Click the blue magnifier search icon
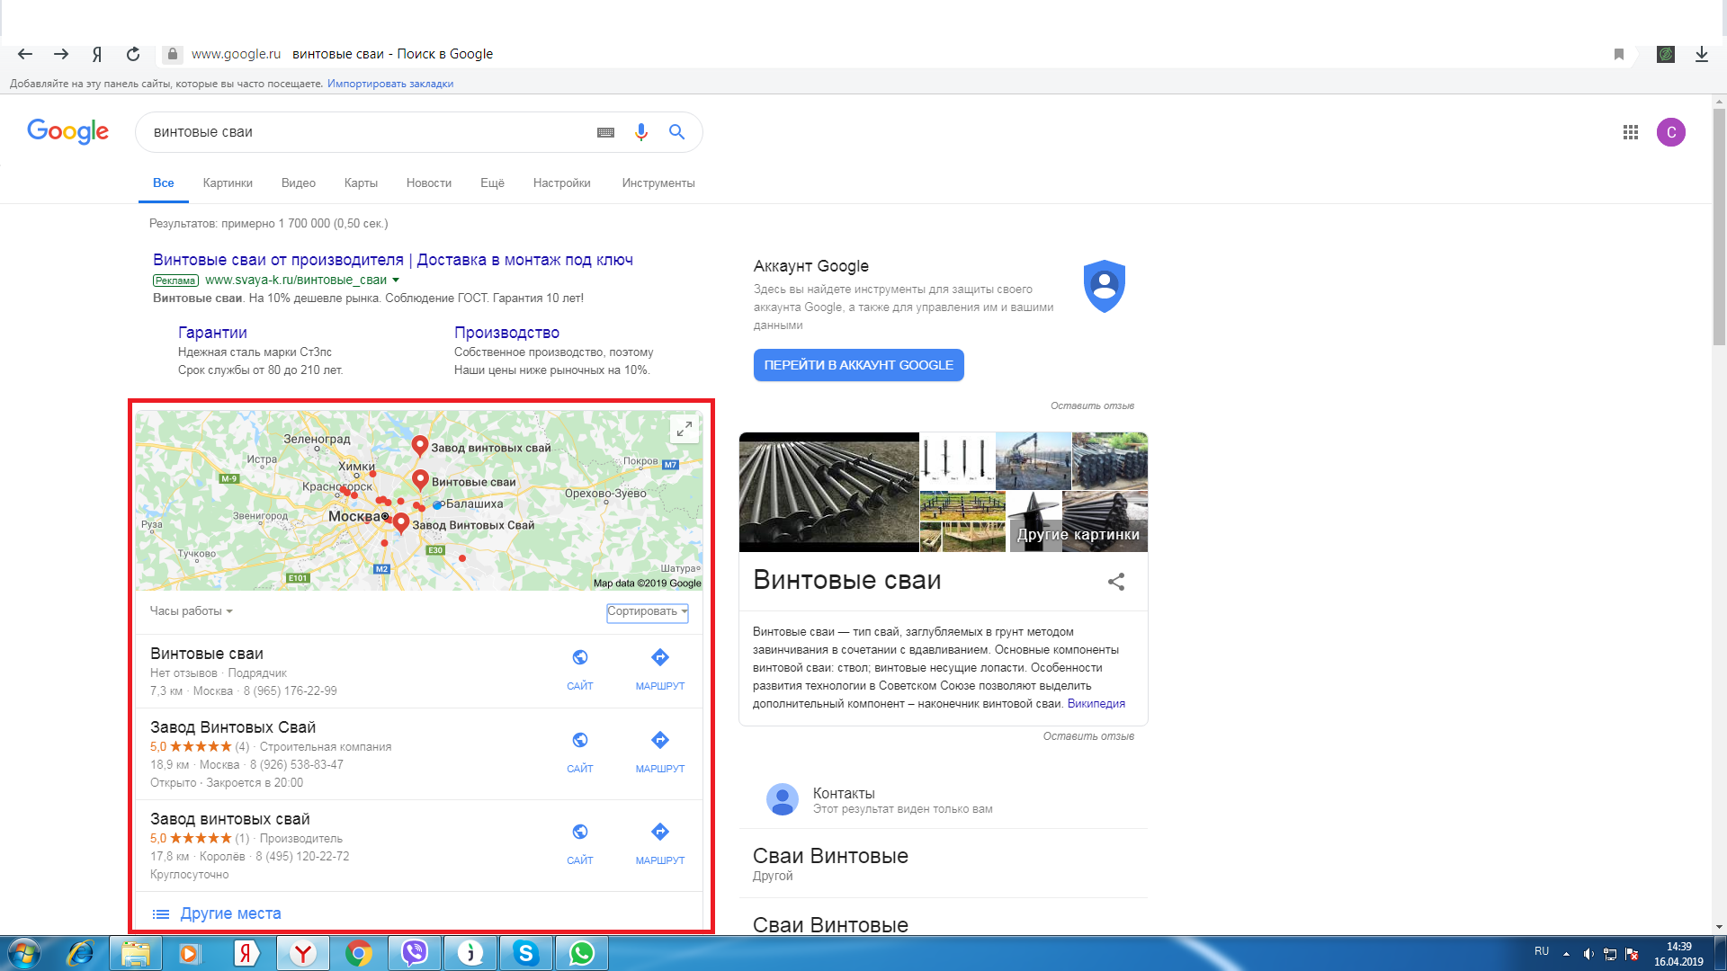Image resolution: width=1727 pixels, height=971 pixels. [677, 132]
